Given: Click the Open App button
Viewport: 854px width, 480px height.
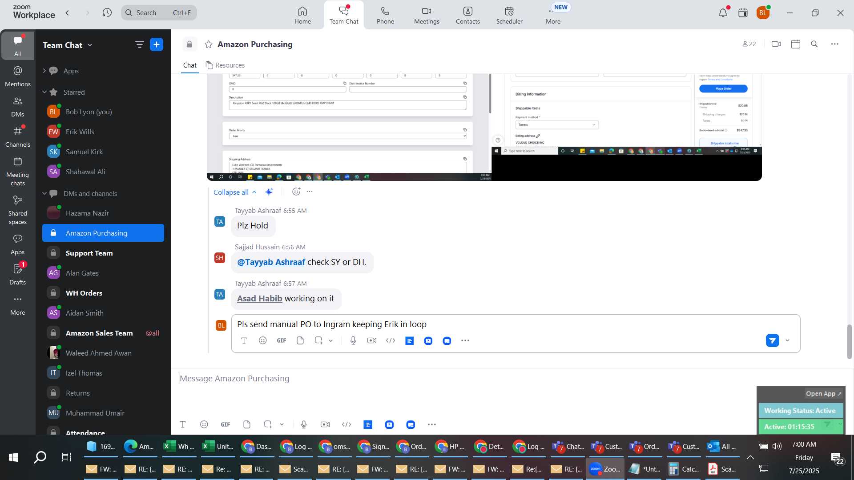Looking at the screenshot, I should pos(823,394).
